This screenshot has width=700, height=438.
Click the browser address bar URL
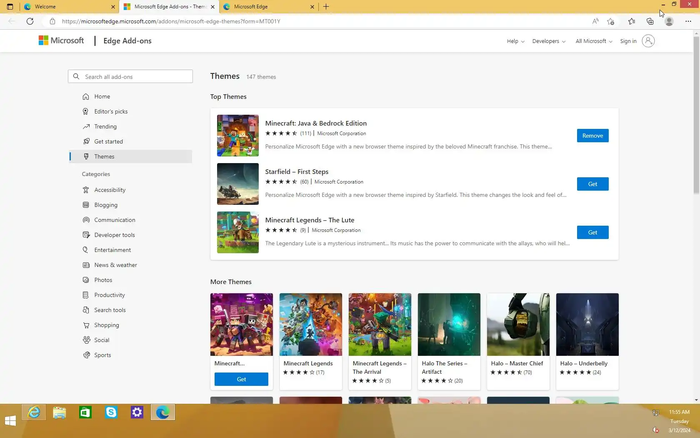[171, 21]
